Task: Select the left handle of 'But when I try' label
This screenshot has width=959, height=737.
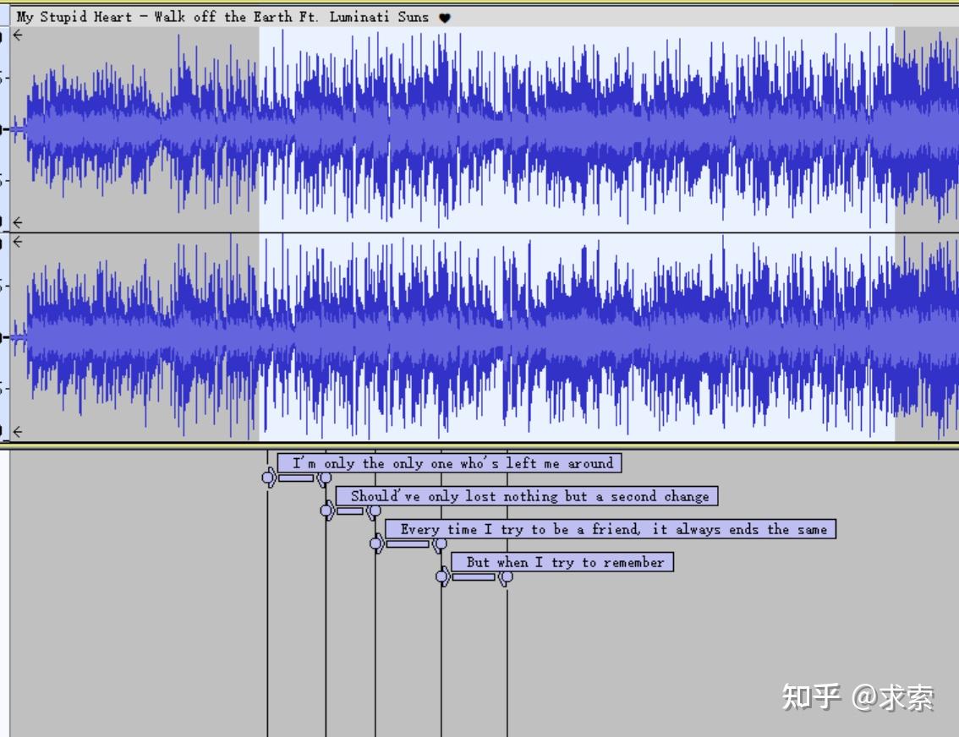Action: 441,577
